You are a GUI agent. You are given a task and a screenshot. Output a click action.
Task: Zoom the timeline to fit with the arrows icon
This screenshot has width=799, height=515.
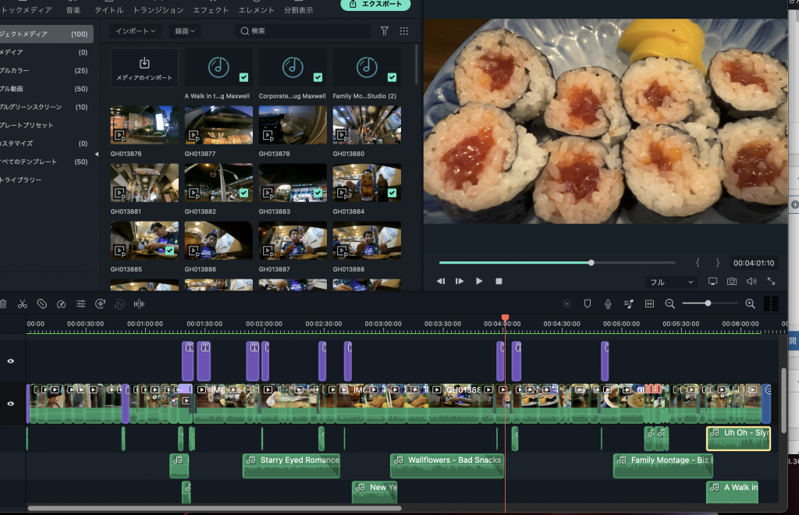tap(649, 304)
